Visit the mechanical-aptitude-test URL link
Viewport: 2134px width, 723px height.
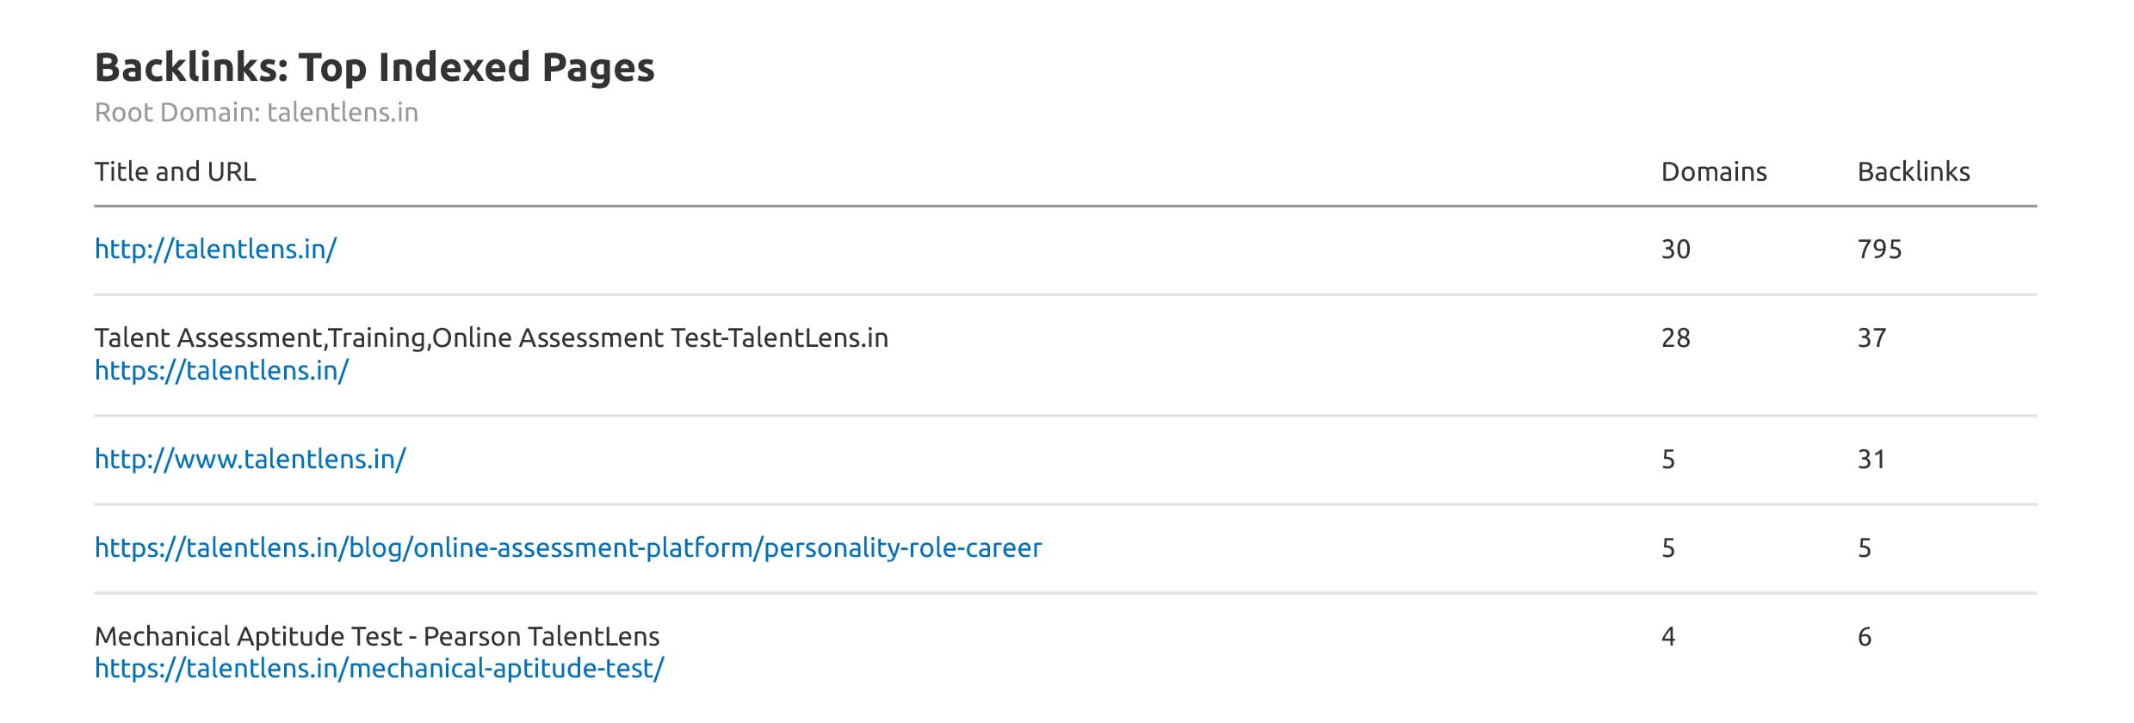(379, 669)
